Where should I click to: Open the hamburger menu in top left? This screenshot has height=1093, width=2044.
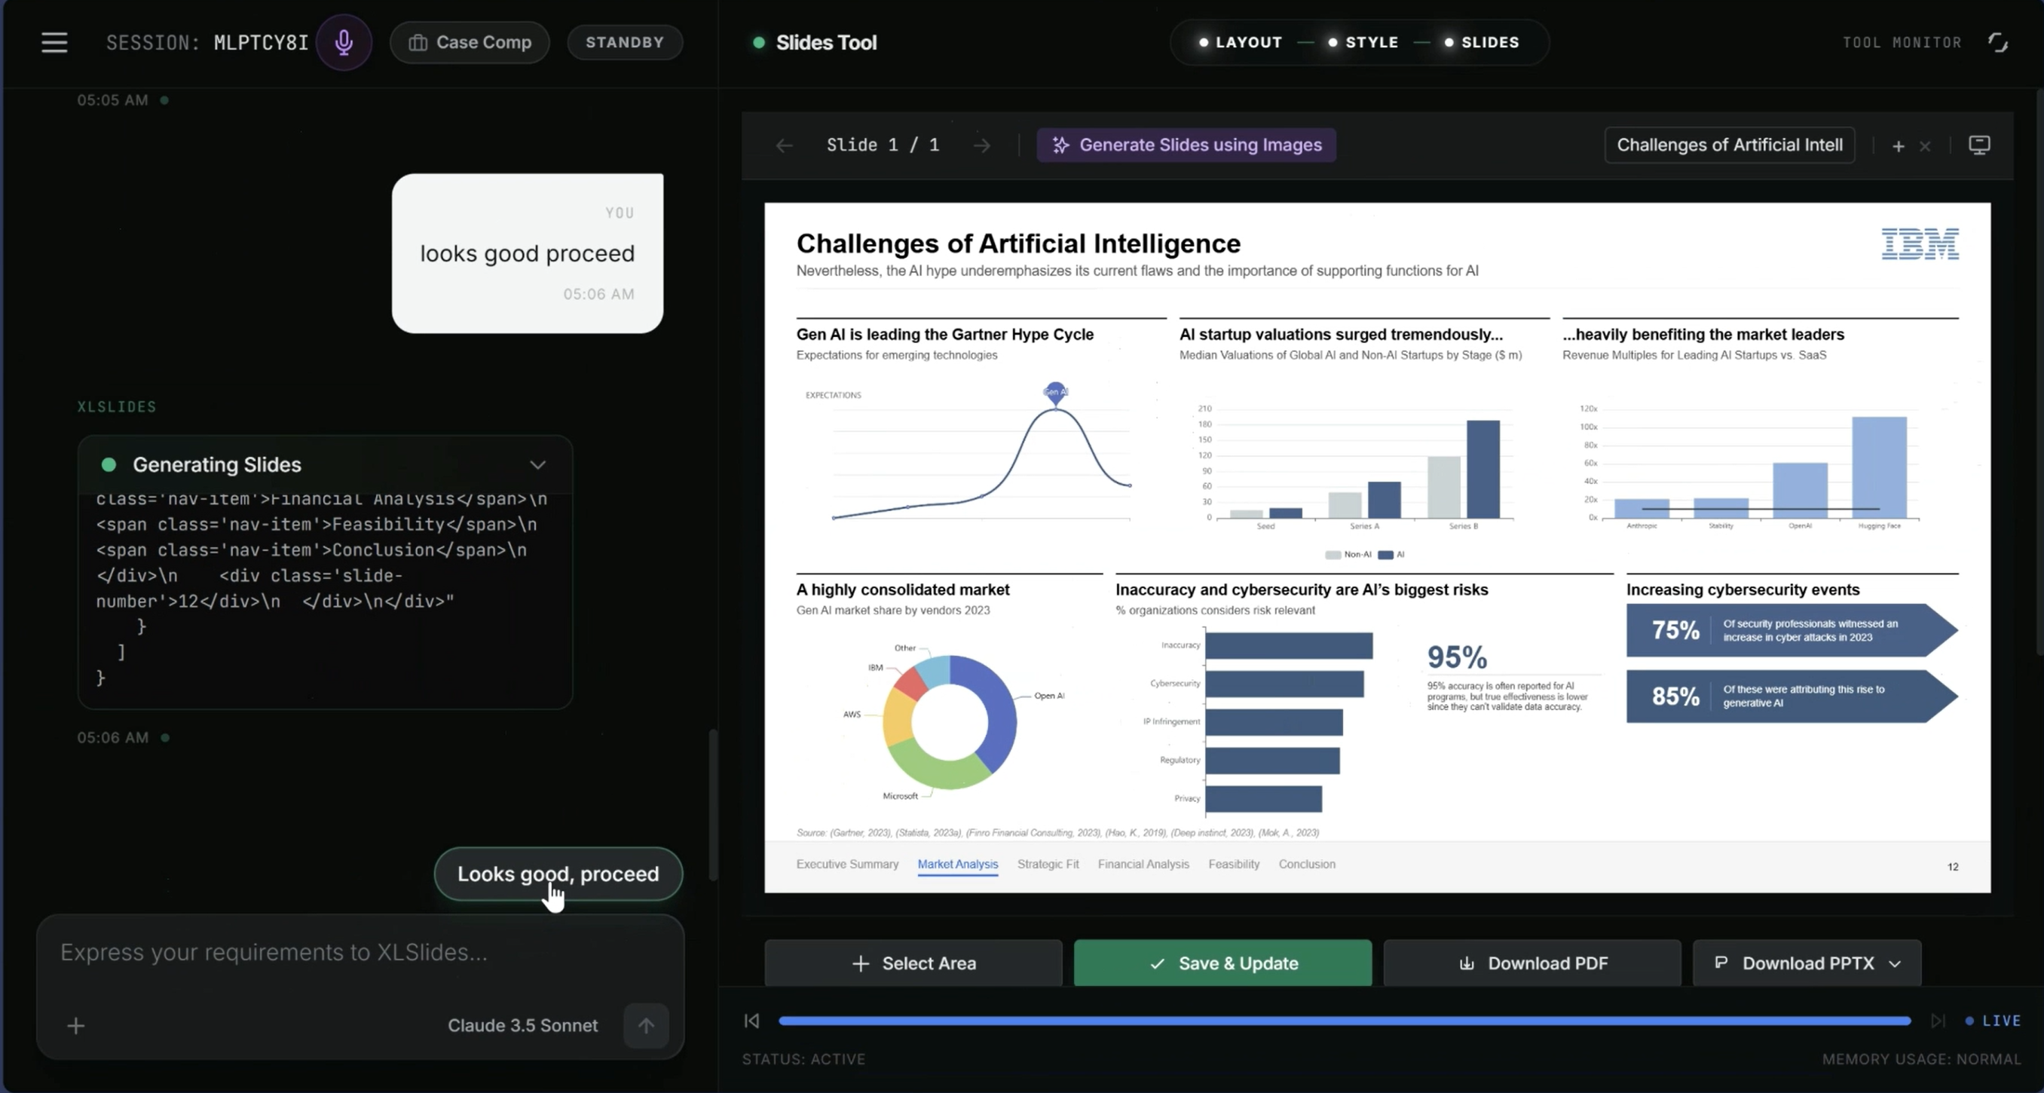(54, 42)
